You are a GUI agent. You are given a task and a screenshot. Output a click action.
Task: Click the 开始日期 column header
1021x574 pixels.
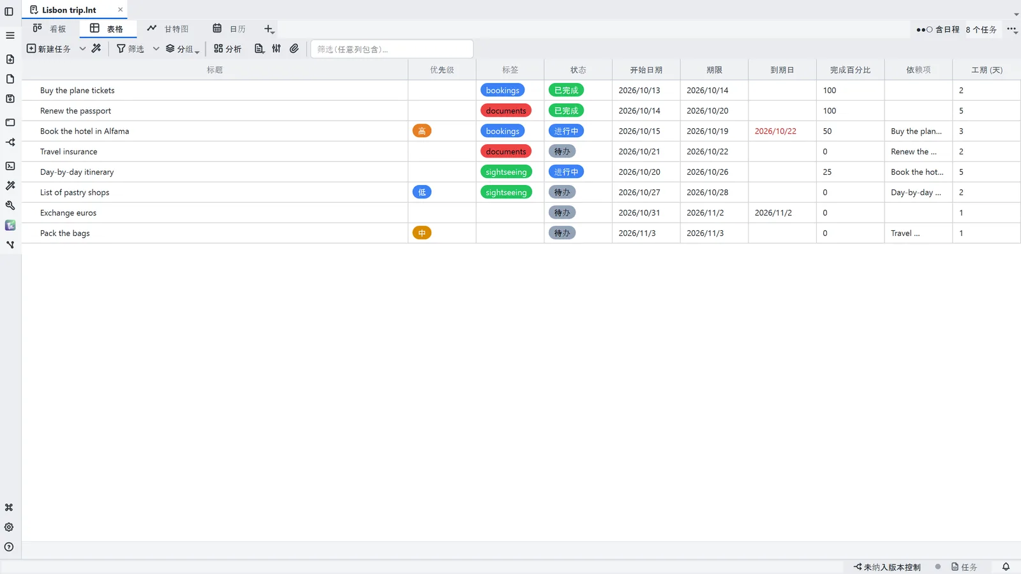[x=646, y=70]
